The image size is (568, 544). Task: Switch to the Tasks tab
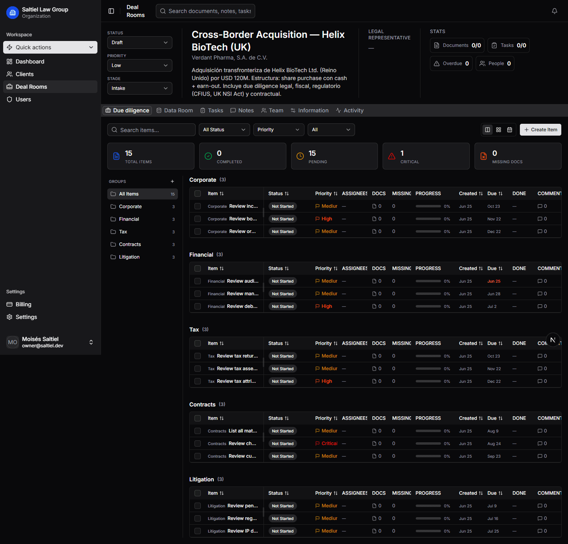click(x=212, y=110)
